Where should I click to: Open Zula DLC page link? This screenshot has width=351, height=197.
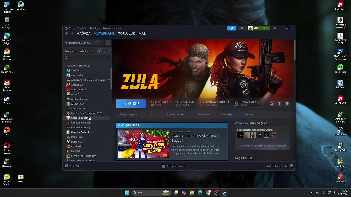(x=152, y=114)
